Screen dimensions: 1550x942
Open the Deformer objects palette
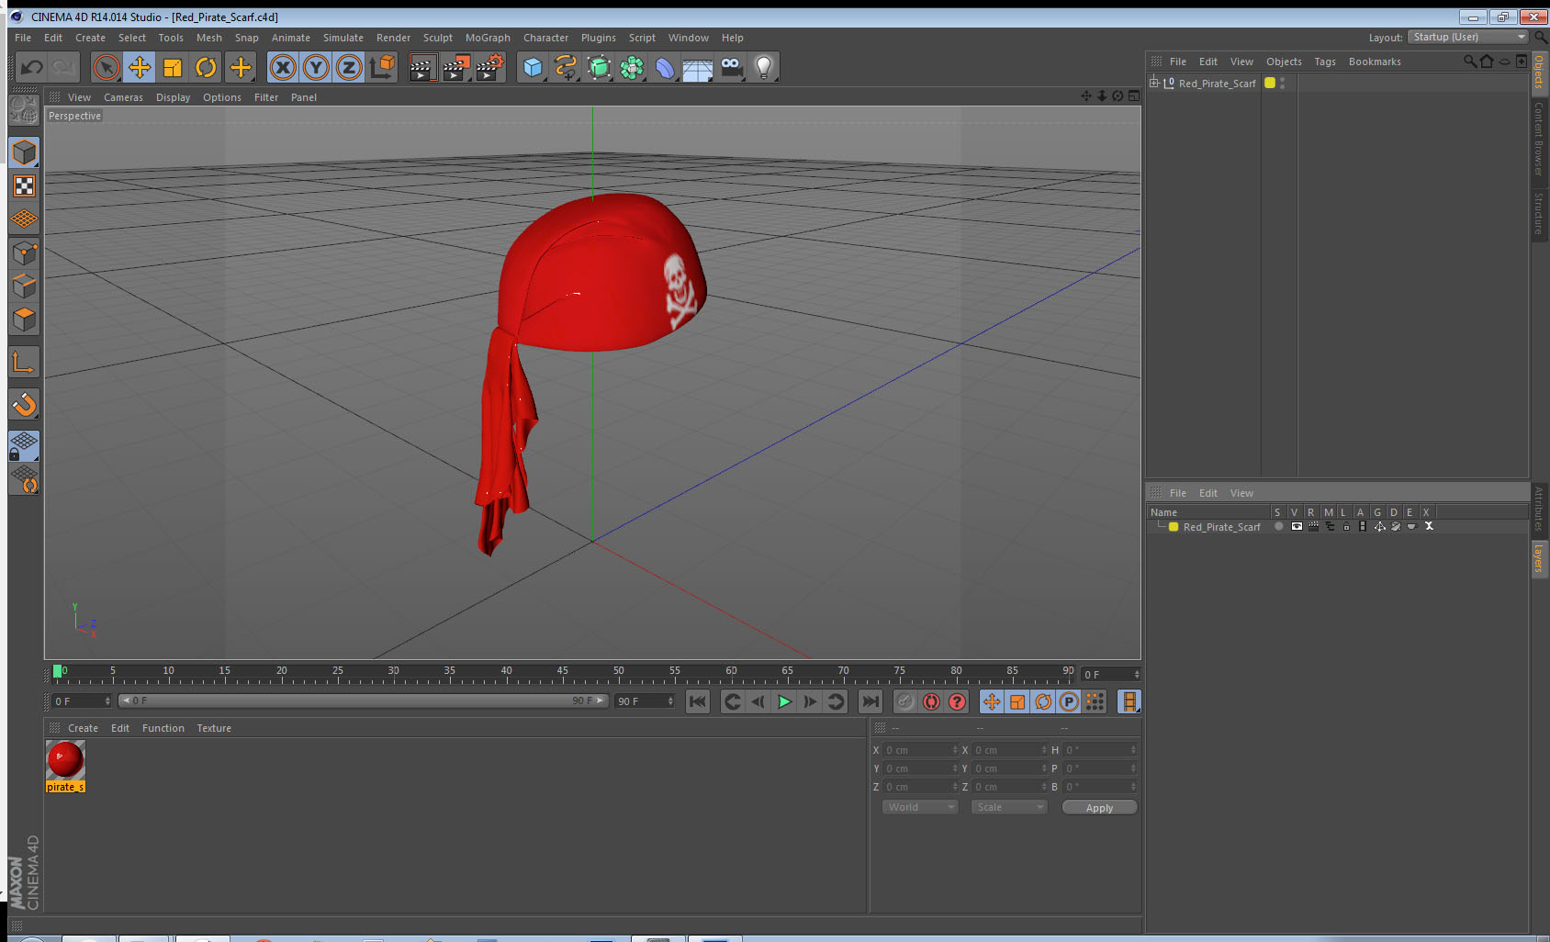[x=665, y=67]
